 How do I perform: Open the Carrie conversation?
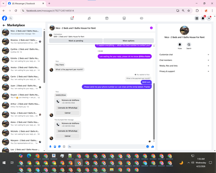[22, 78]
